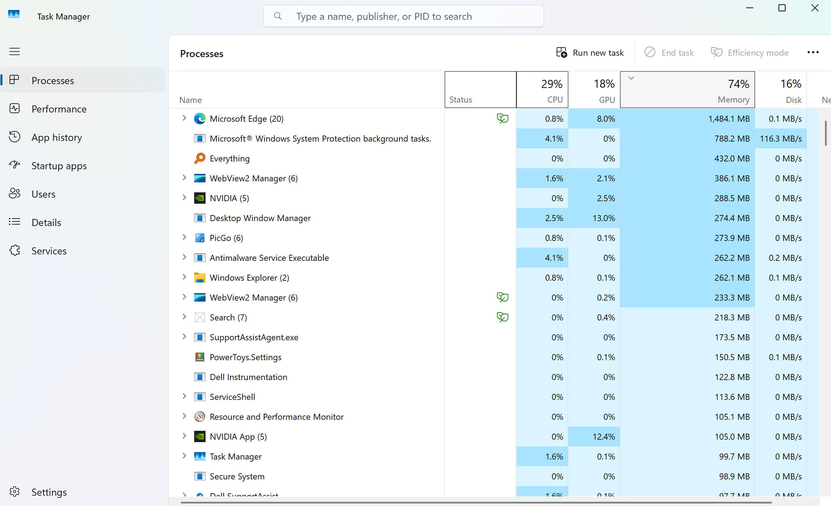
Task: Click Microsoft Edge efficiency mode leaf icon
Action: point(502,119)
